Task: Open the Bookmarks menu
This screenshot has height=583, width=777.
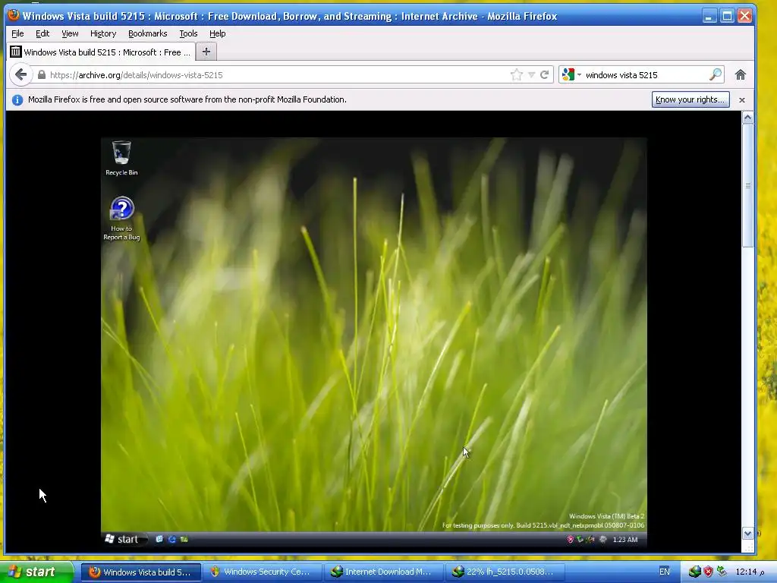Action: (148, 33)
